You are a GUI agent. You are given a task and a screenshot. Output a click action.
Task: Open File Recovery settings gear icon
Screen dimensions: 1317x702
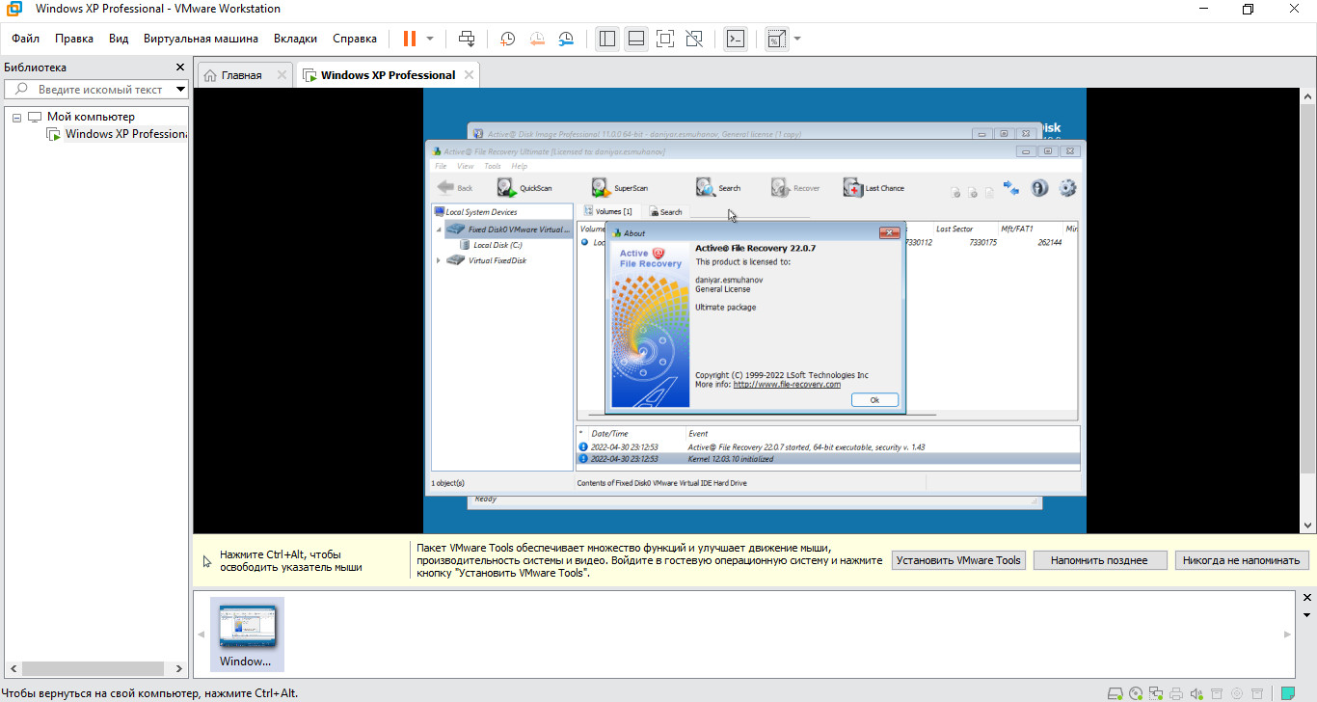(1067, 188)
